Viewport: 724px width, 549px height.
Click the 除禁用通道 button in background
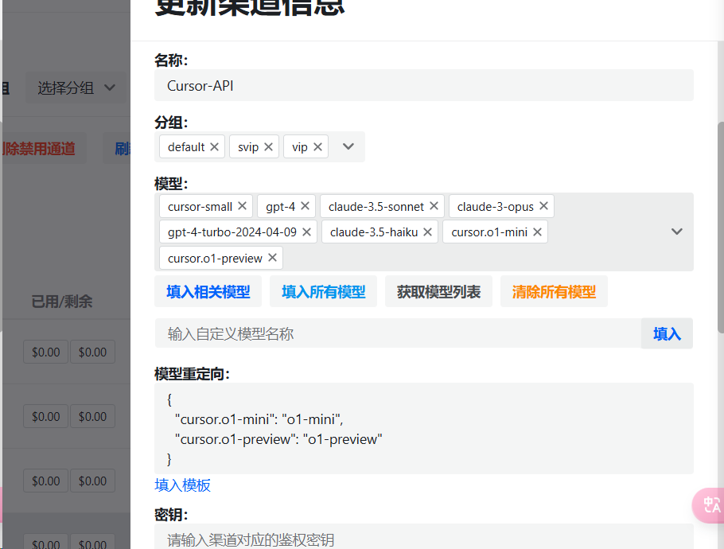point(45,148)
